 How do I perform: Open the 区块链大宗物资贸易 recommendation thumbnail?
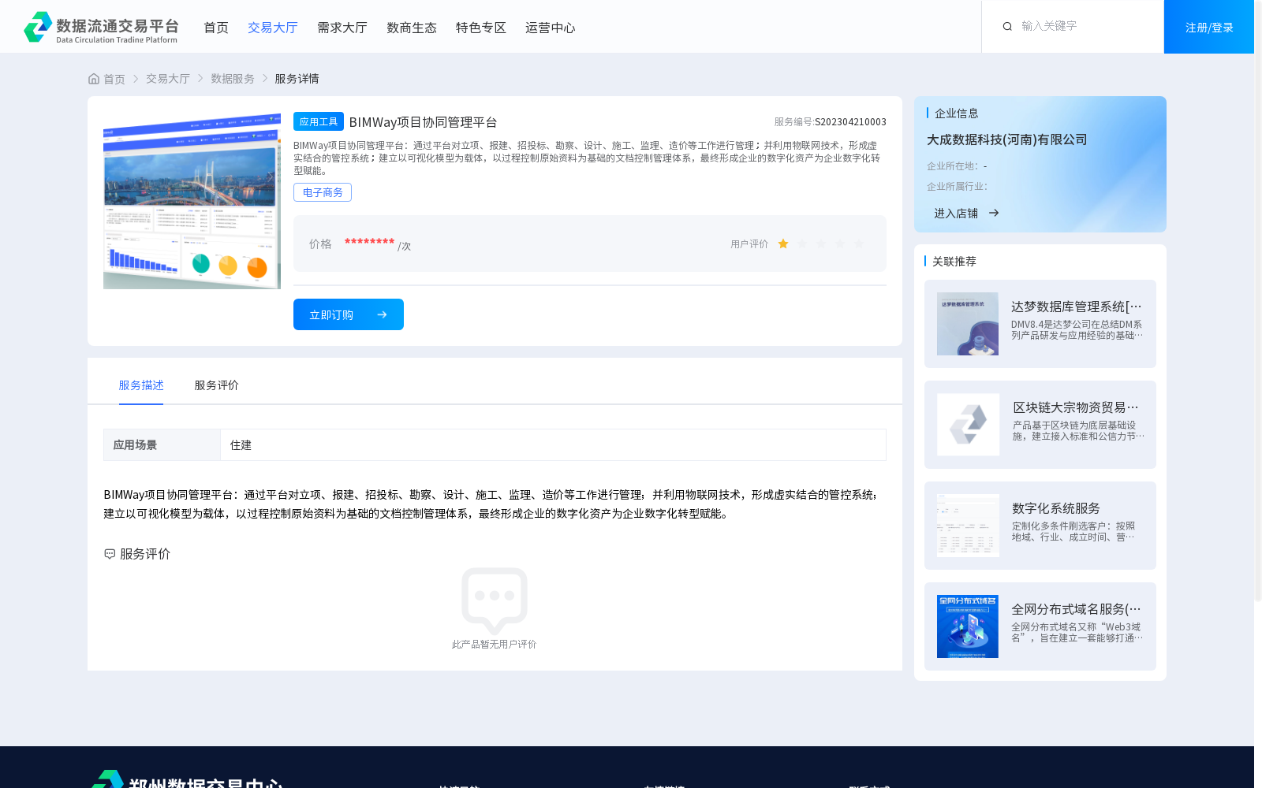968,425
